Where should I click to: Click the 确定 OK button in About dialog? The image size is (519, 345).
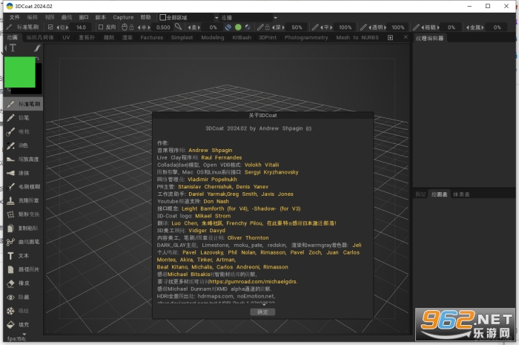262,312
